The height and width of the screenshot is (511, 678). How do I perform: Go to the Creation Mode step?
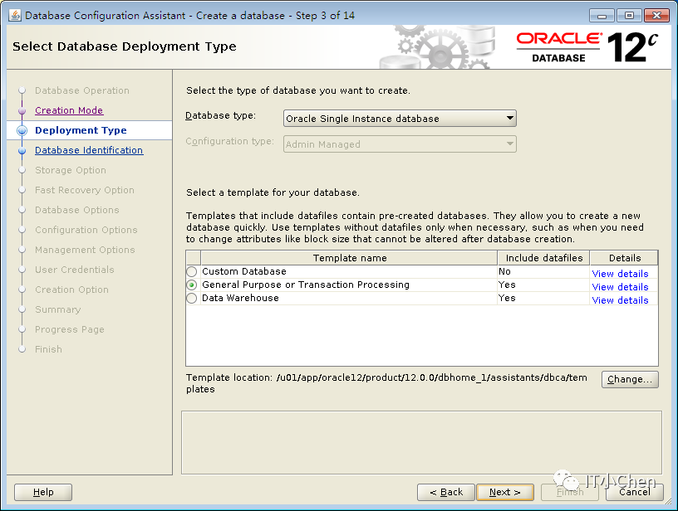pyautogui.click(x=69, y=110)
